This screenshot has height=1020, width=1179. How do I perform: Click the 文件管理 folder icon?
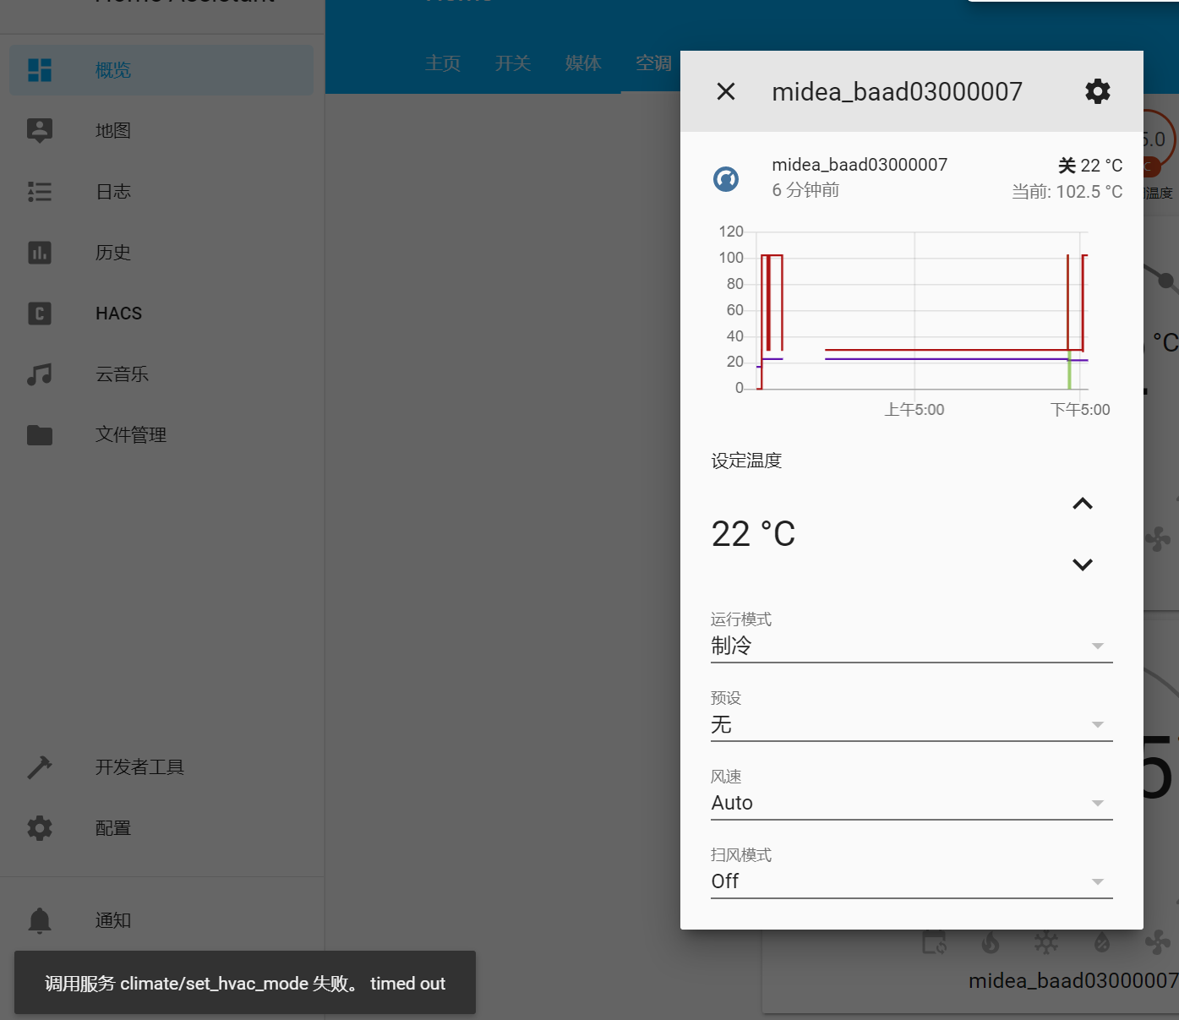[x=40, y=435]
